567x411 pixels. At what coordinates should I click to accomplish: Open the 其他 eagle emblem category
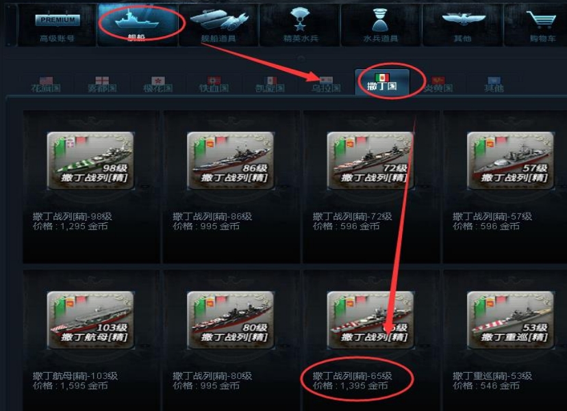click(x=462, y=25)
